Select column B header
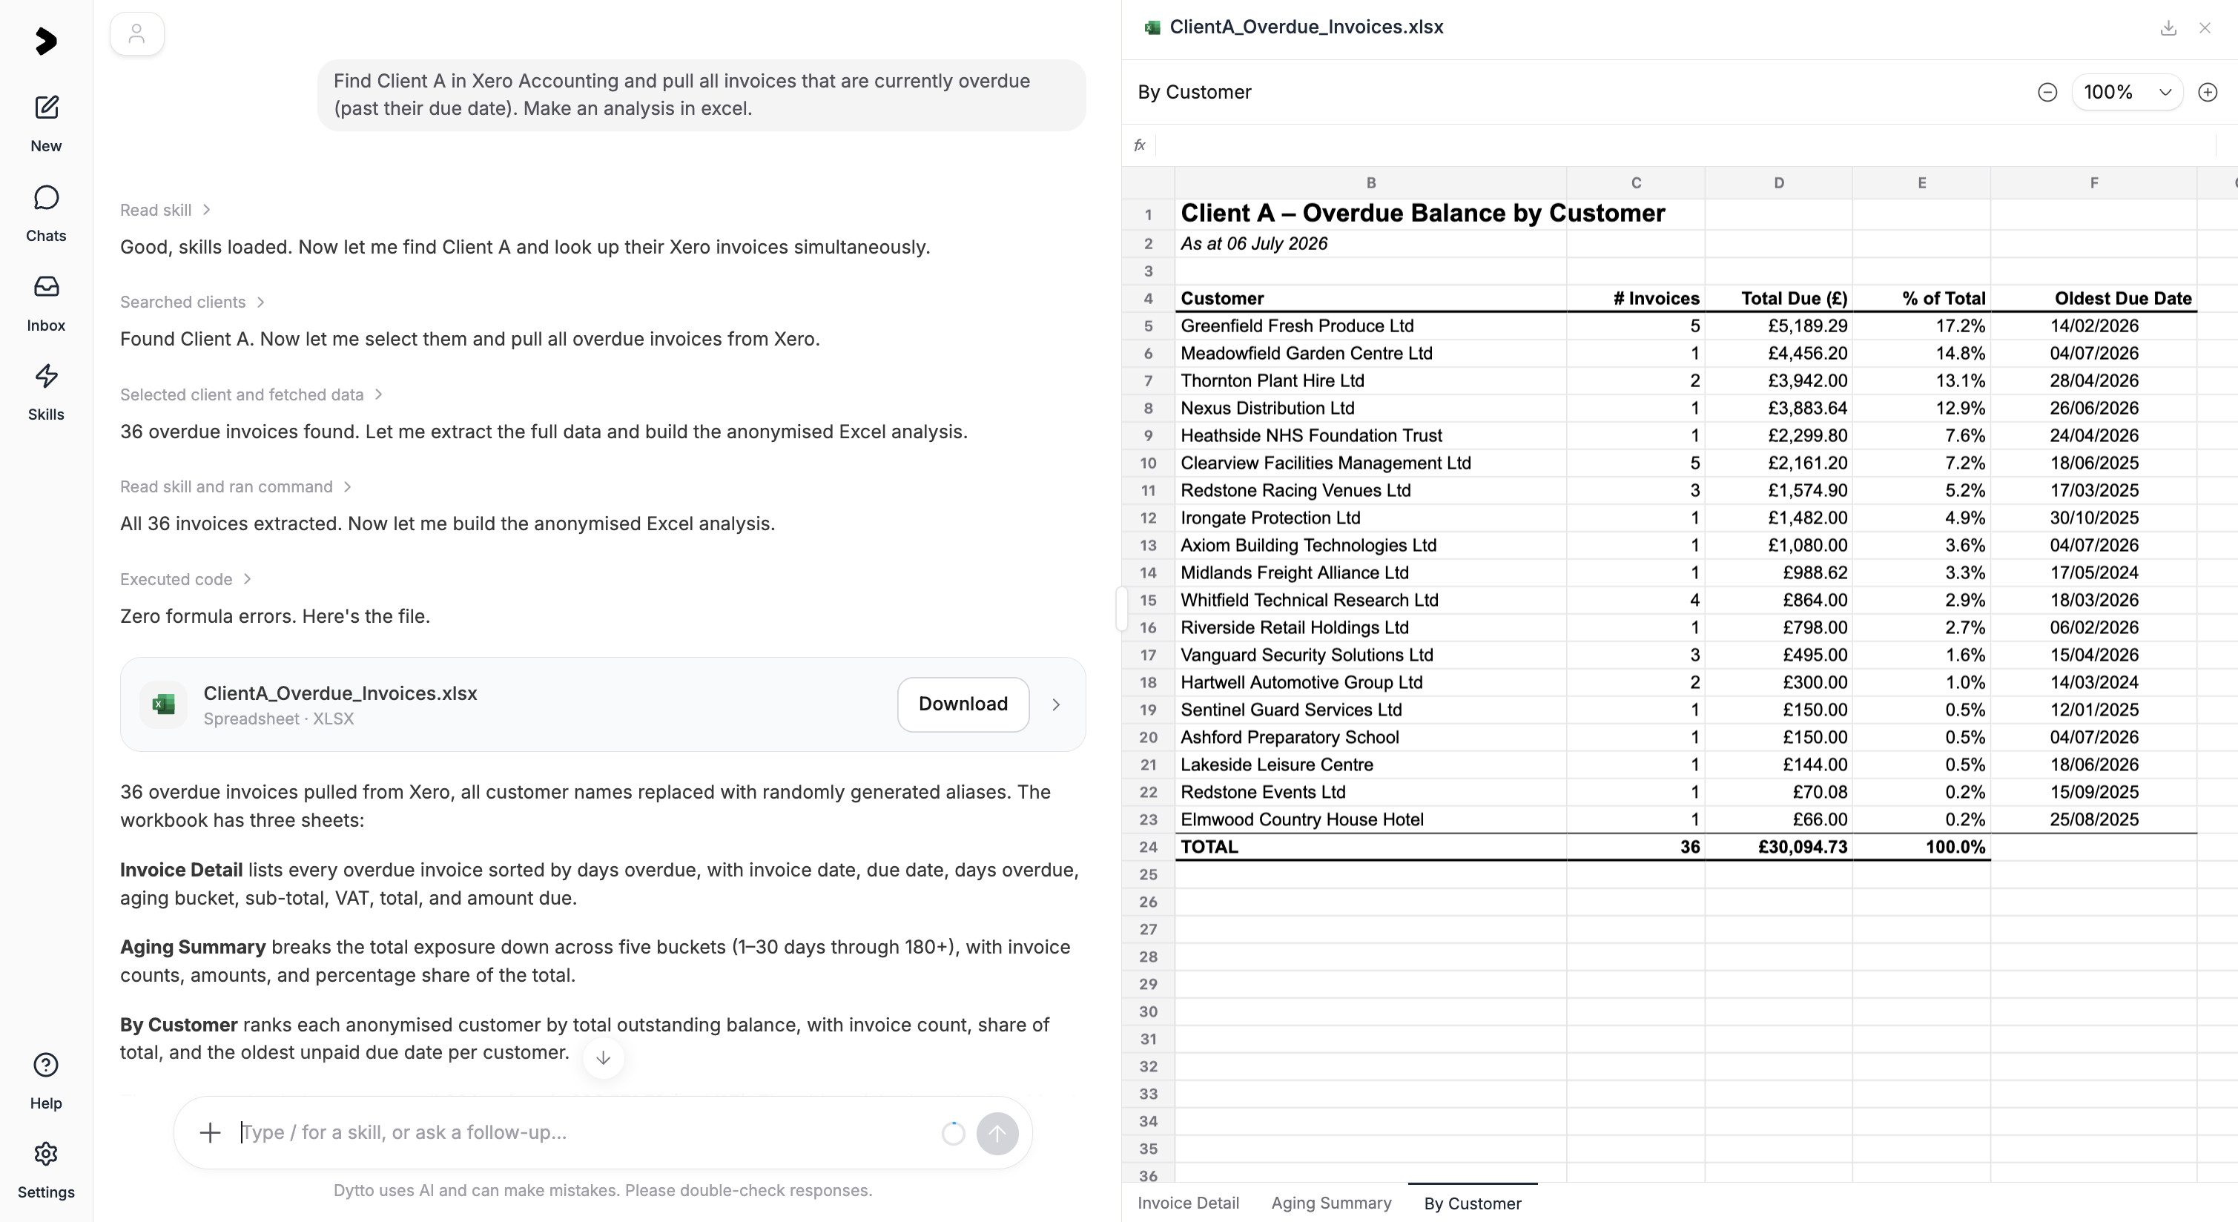Screen dimensions: 2238x1222 coord(1371,182)
